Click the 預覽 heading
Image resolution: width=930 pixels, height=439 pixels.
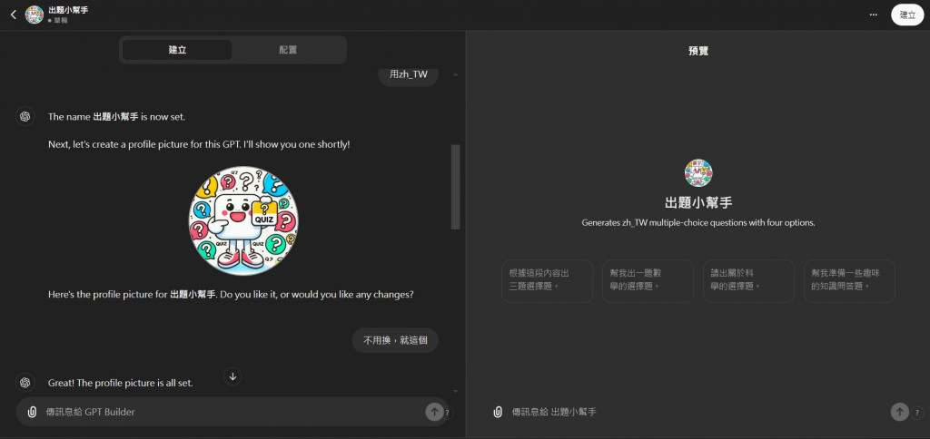pyautogui.click(x=698, y=51)
